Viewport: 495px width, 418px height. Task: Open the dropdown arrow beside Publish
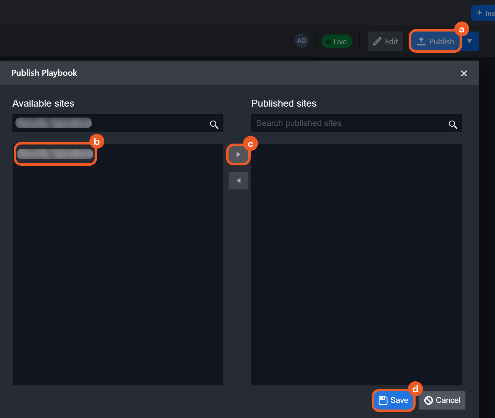[470, 41]
